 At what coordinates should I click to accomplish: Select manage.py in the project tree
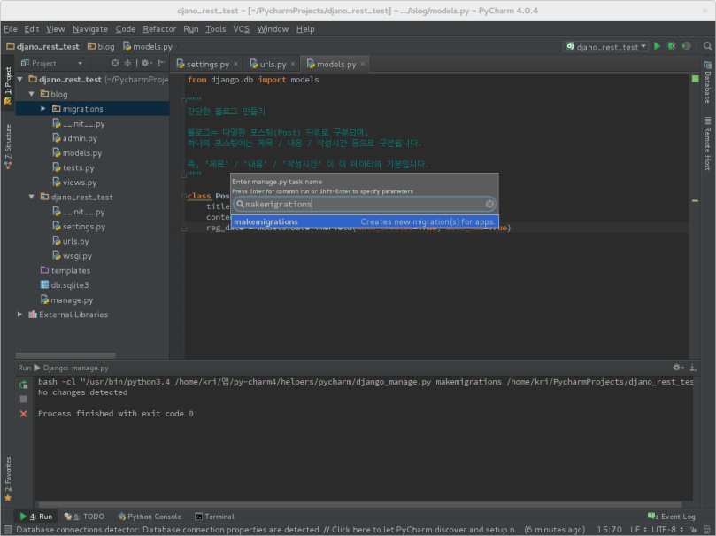pos(66,299)
